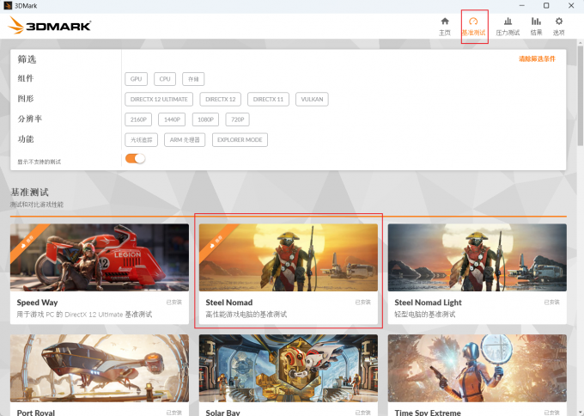Click Steel Nomad description 高性能游戏电脑的基准测试
The image size is (584, 416).
246,315
